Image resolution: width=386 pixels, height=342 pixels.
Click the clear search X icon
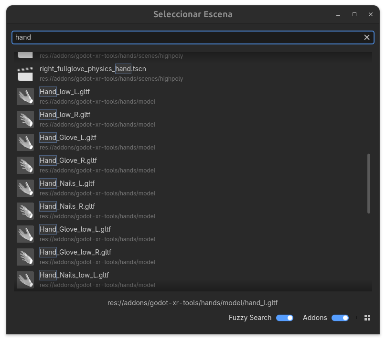coord(367,37)
